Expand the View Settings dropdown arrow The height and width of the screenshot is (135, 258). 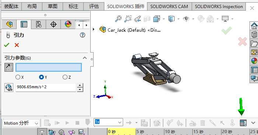[232, 19]
